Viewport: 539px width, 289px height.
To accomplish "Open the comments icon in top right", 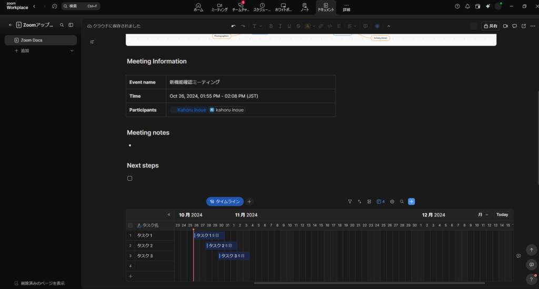I will click(514, 26).
